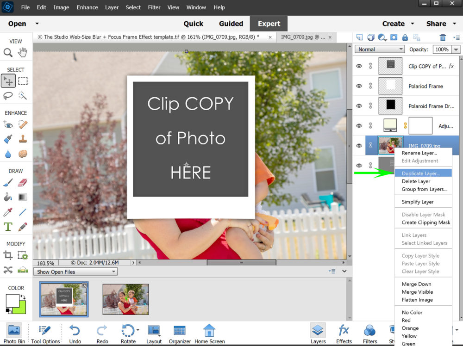Open the Rotate options arrow
463x346 pixels.
pyautogui.click(x=138, y=330)
